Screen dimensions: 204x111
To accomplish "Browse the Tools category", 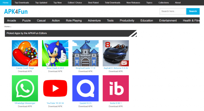I will (x=110, y=20).
